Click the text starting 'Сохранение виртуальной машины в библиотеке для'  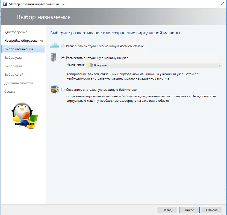point(141,98)
